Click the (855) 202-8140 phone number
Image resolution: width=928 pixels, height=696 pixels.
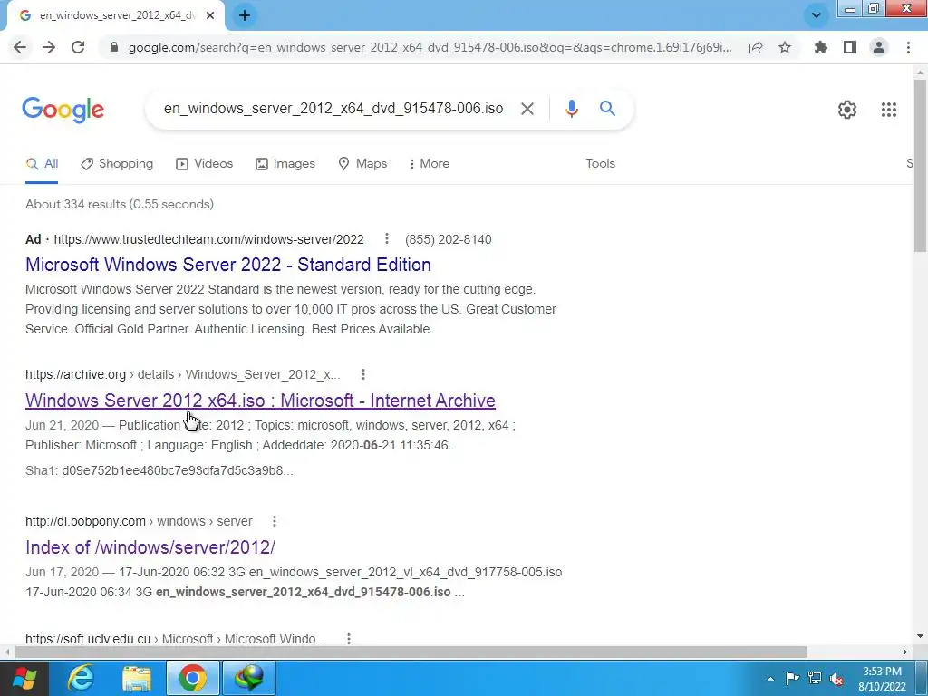448,239
